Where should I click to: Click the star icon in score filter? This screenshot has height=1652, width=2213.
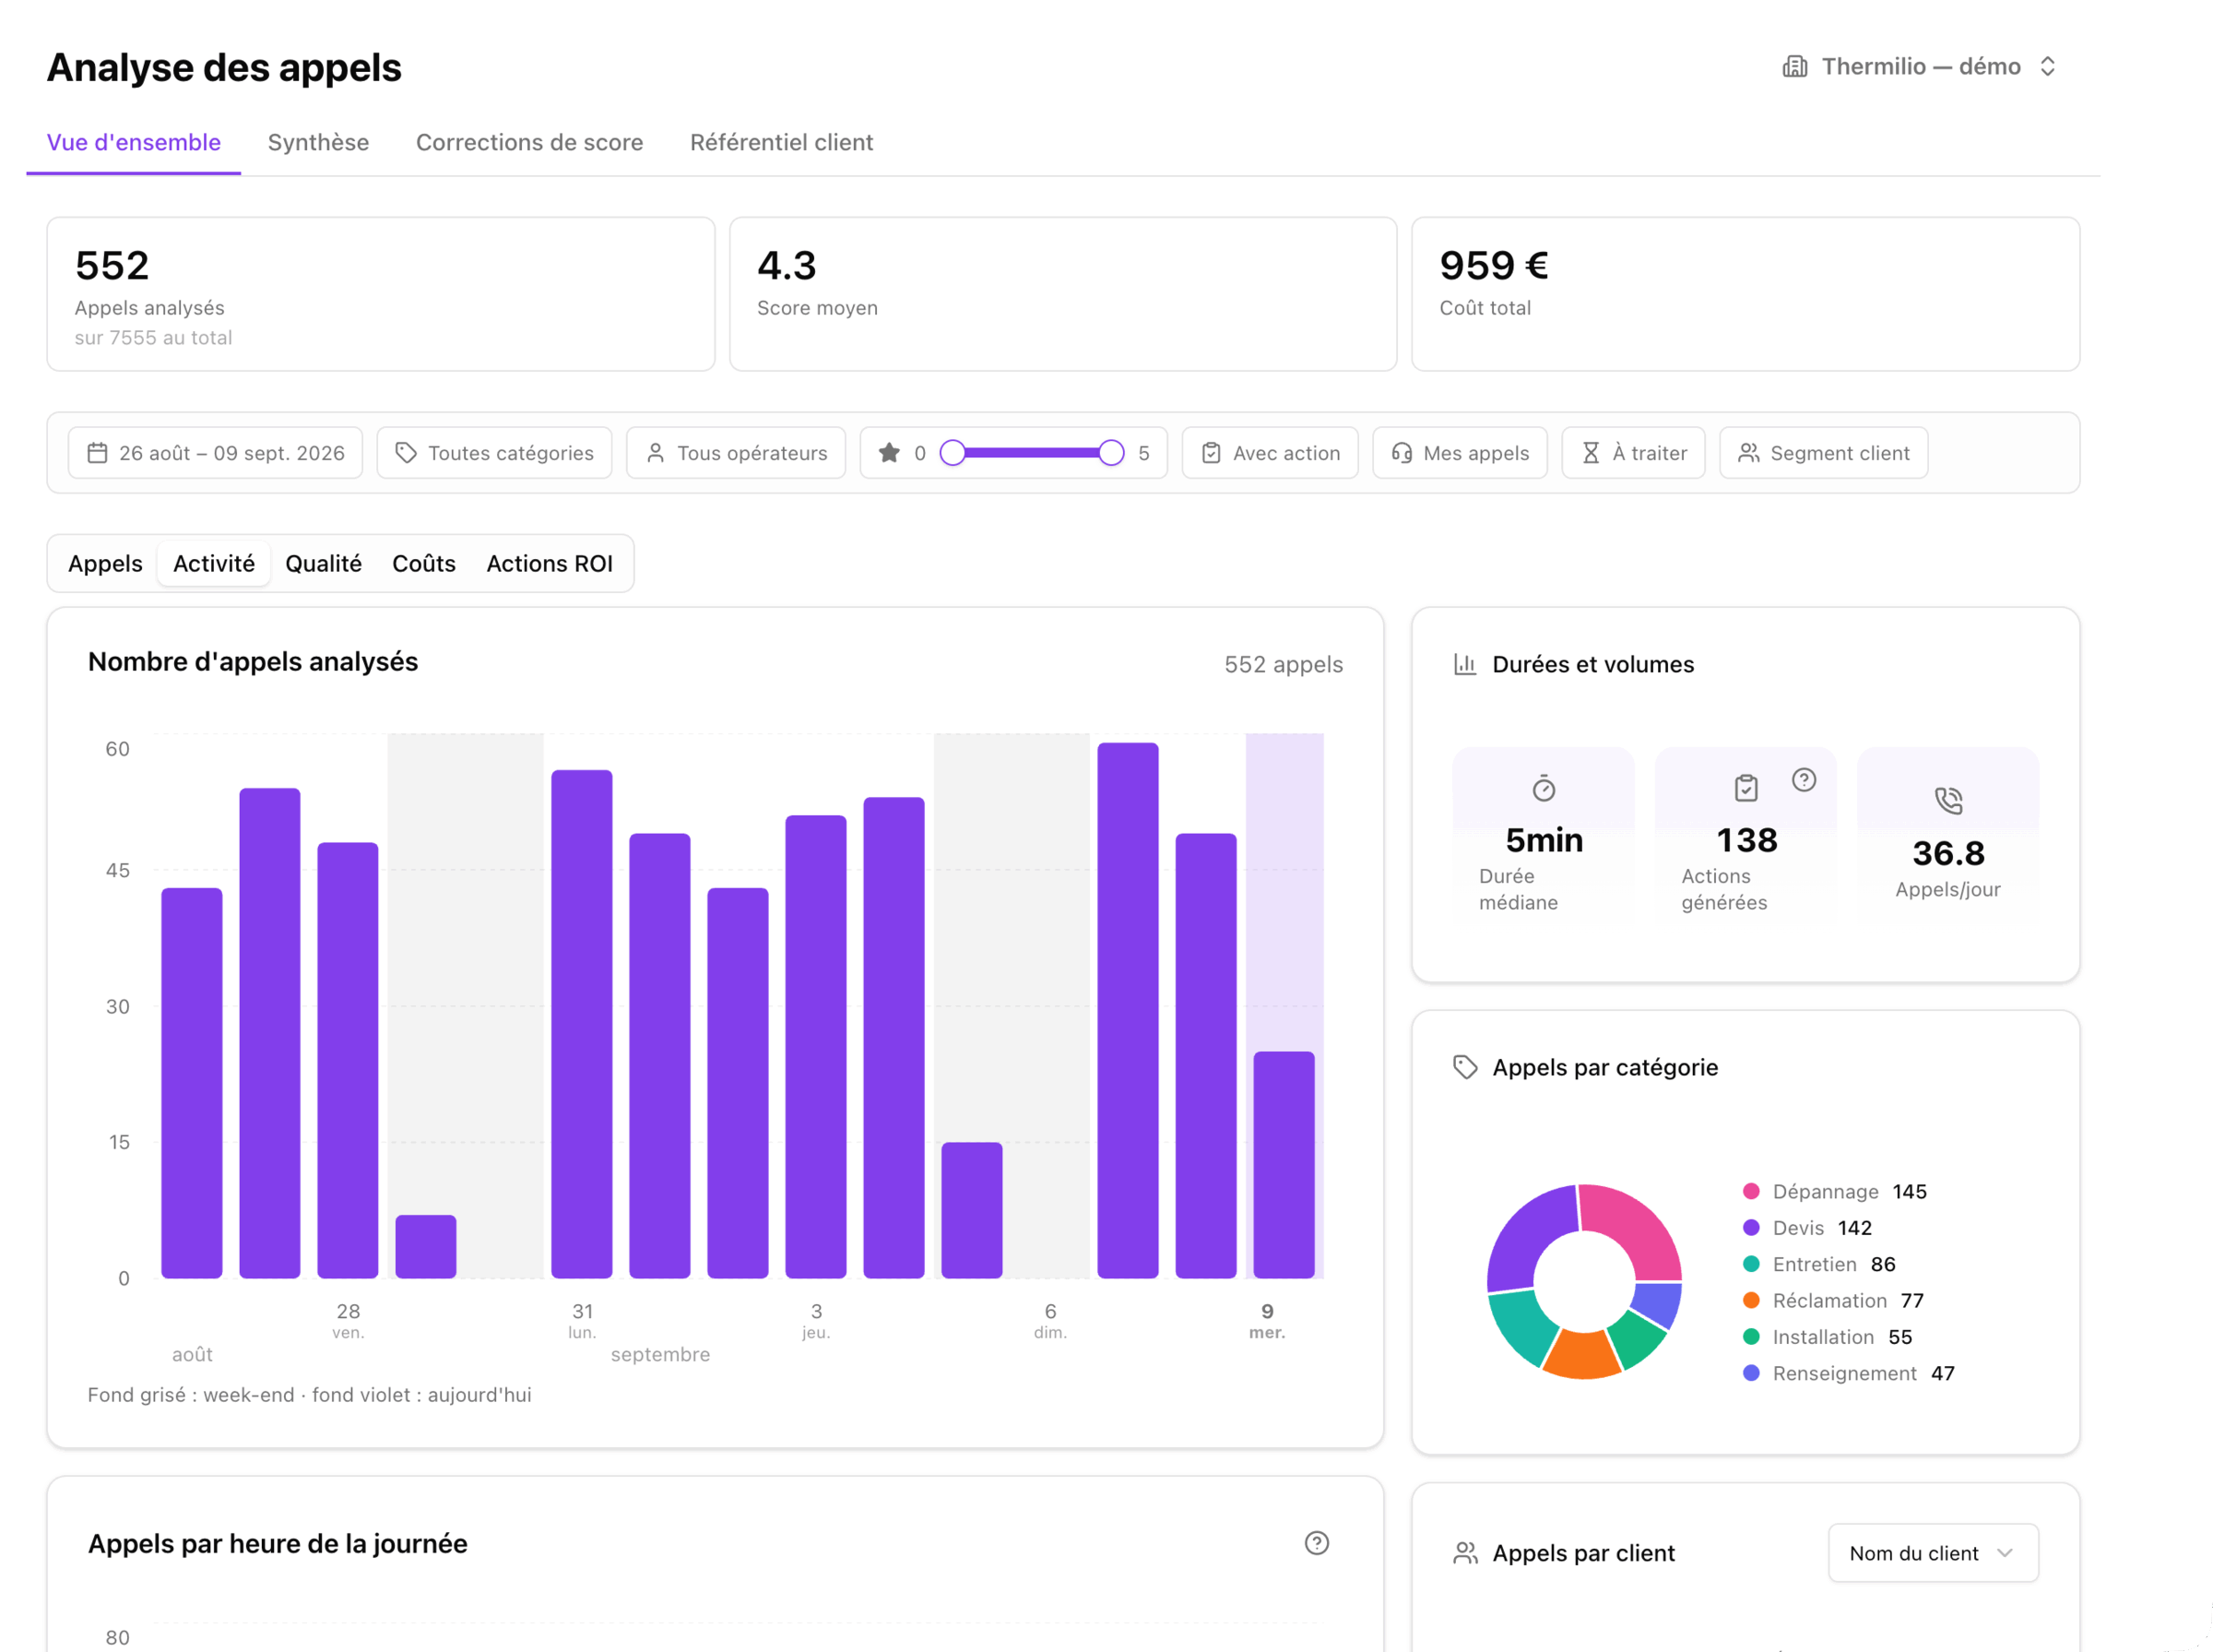[889, 453]
